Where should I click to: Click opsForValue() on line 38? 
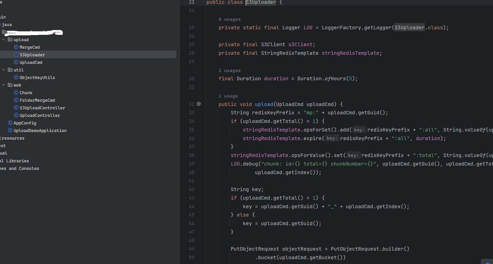pos(311,155)
